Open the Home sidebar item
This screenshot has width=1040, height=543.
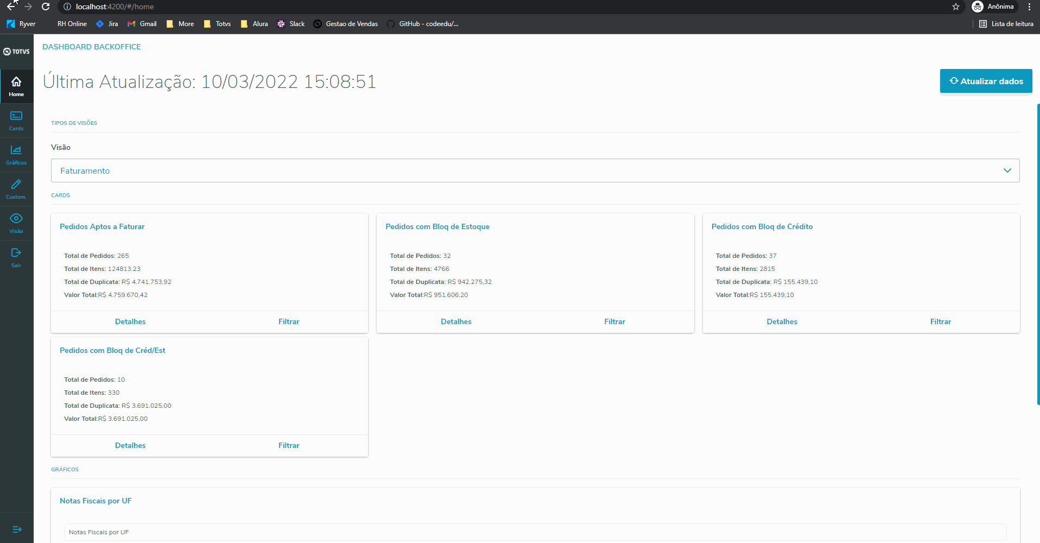[16, 86]
